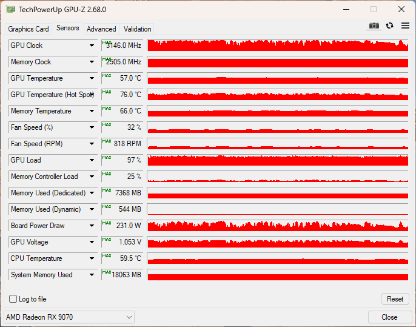Click the 97 % GPU Load value
The image size is (416, 327).
(x=122, y=160)
